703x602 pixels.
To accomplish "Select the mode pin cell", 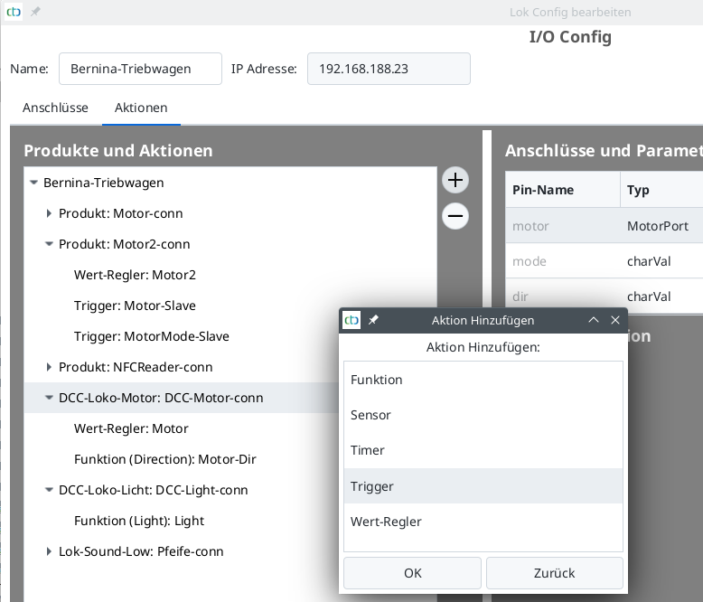I will [563, 261].
